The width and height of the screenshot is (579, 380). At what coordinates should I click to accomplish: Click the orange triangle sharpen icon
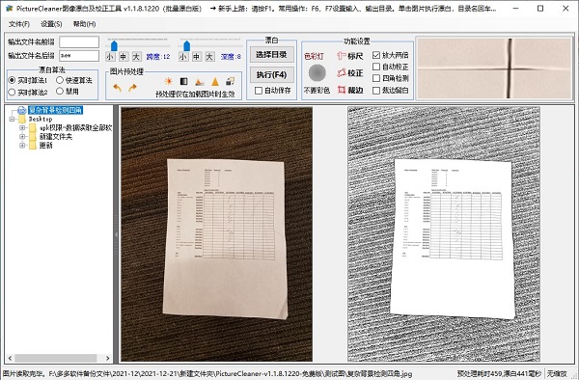coord(215,81)
